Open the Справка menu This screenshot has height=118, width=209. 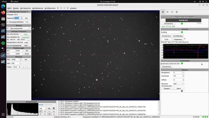coord(73,8)
